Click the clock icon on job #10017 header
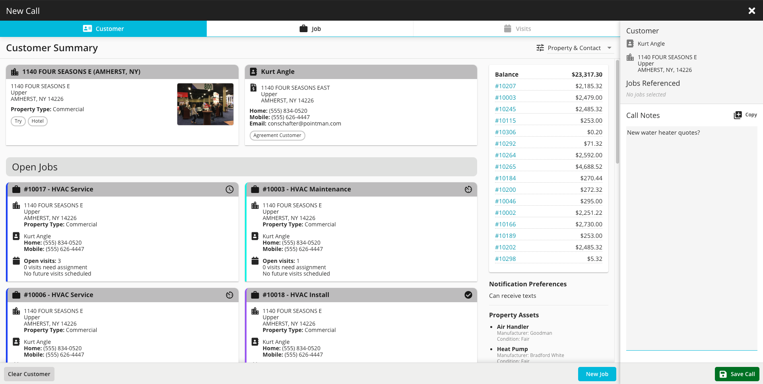 pyautogui.click(x=229, y=189)
